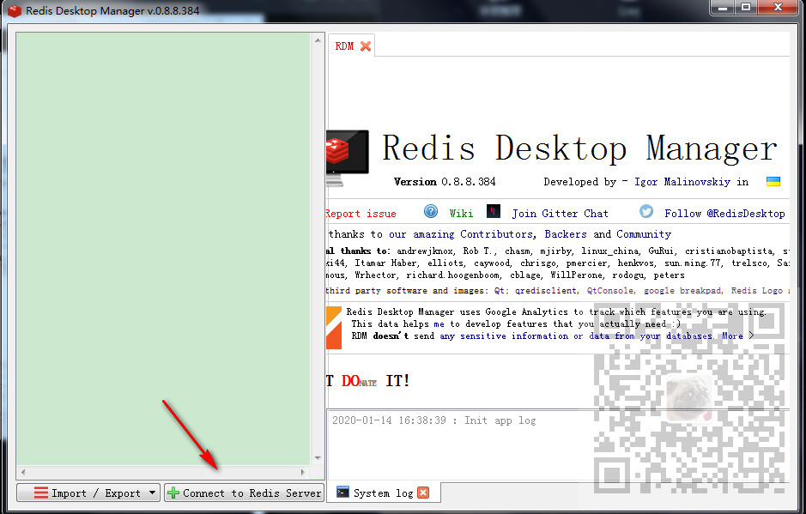806x514 pixels.
Task: Open the amazing Contributors link
Action: tap(461, 234)
